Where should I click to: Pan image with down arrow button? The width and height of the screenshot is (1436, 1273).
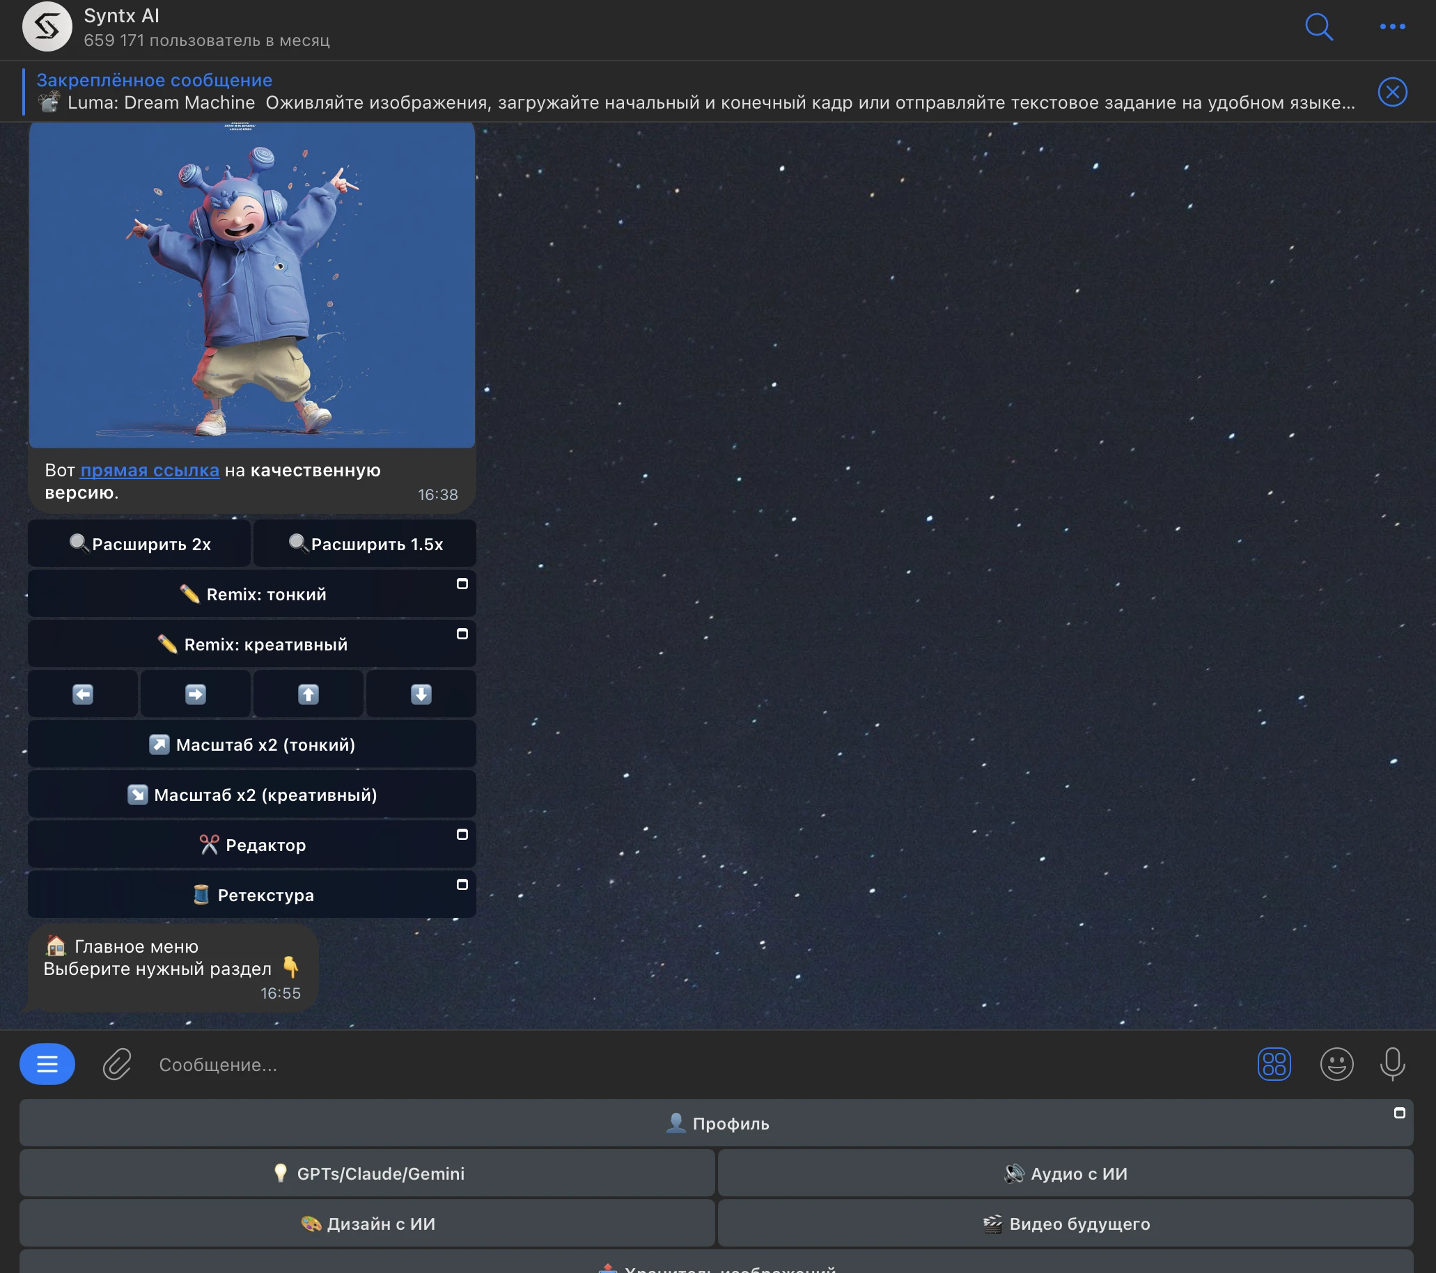click(x=421, y=694)
